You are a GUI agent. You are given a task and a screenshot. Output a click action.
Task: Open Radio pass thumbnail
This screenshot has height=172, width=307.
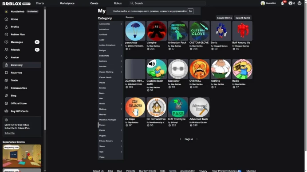(242, 69)
